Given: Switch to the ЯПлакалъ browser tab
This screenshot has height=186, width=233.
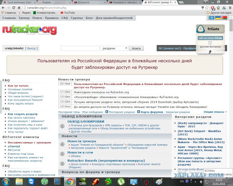Looking at the screenshot, I should tap(90, 3).
